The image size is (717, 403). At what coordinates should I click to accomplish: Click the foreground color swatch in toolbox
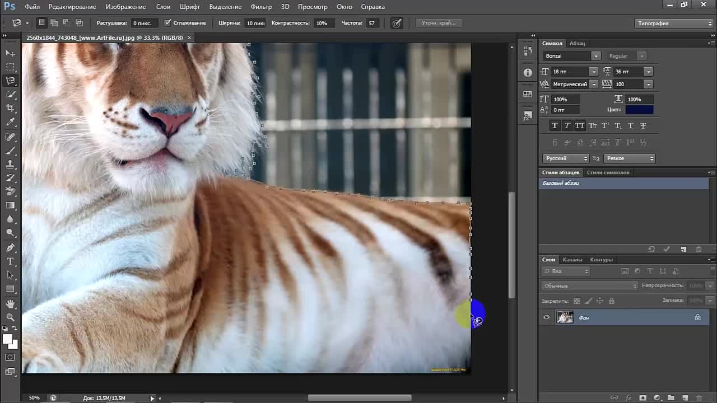click(x=7, y=339)
